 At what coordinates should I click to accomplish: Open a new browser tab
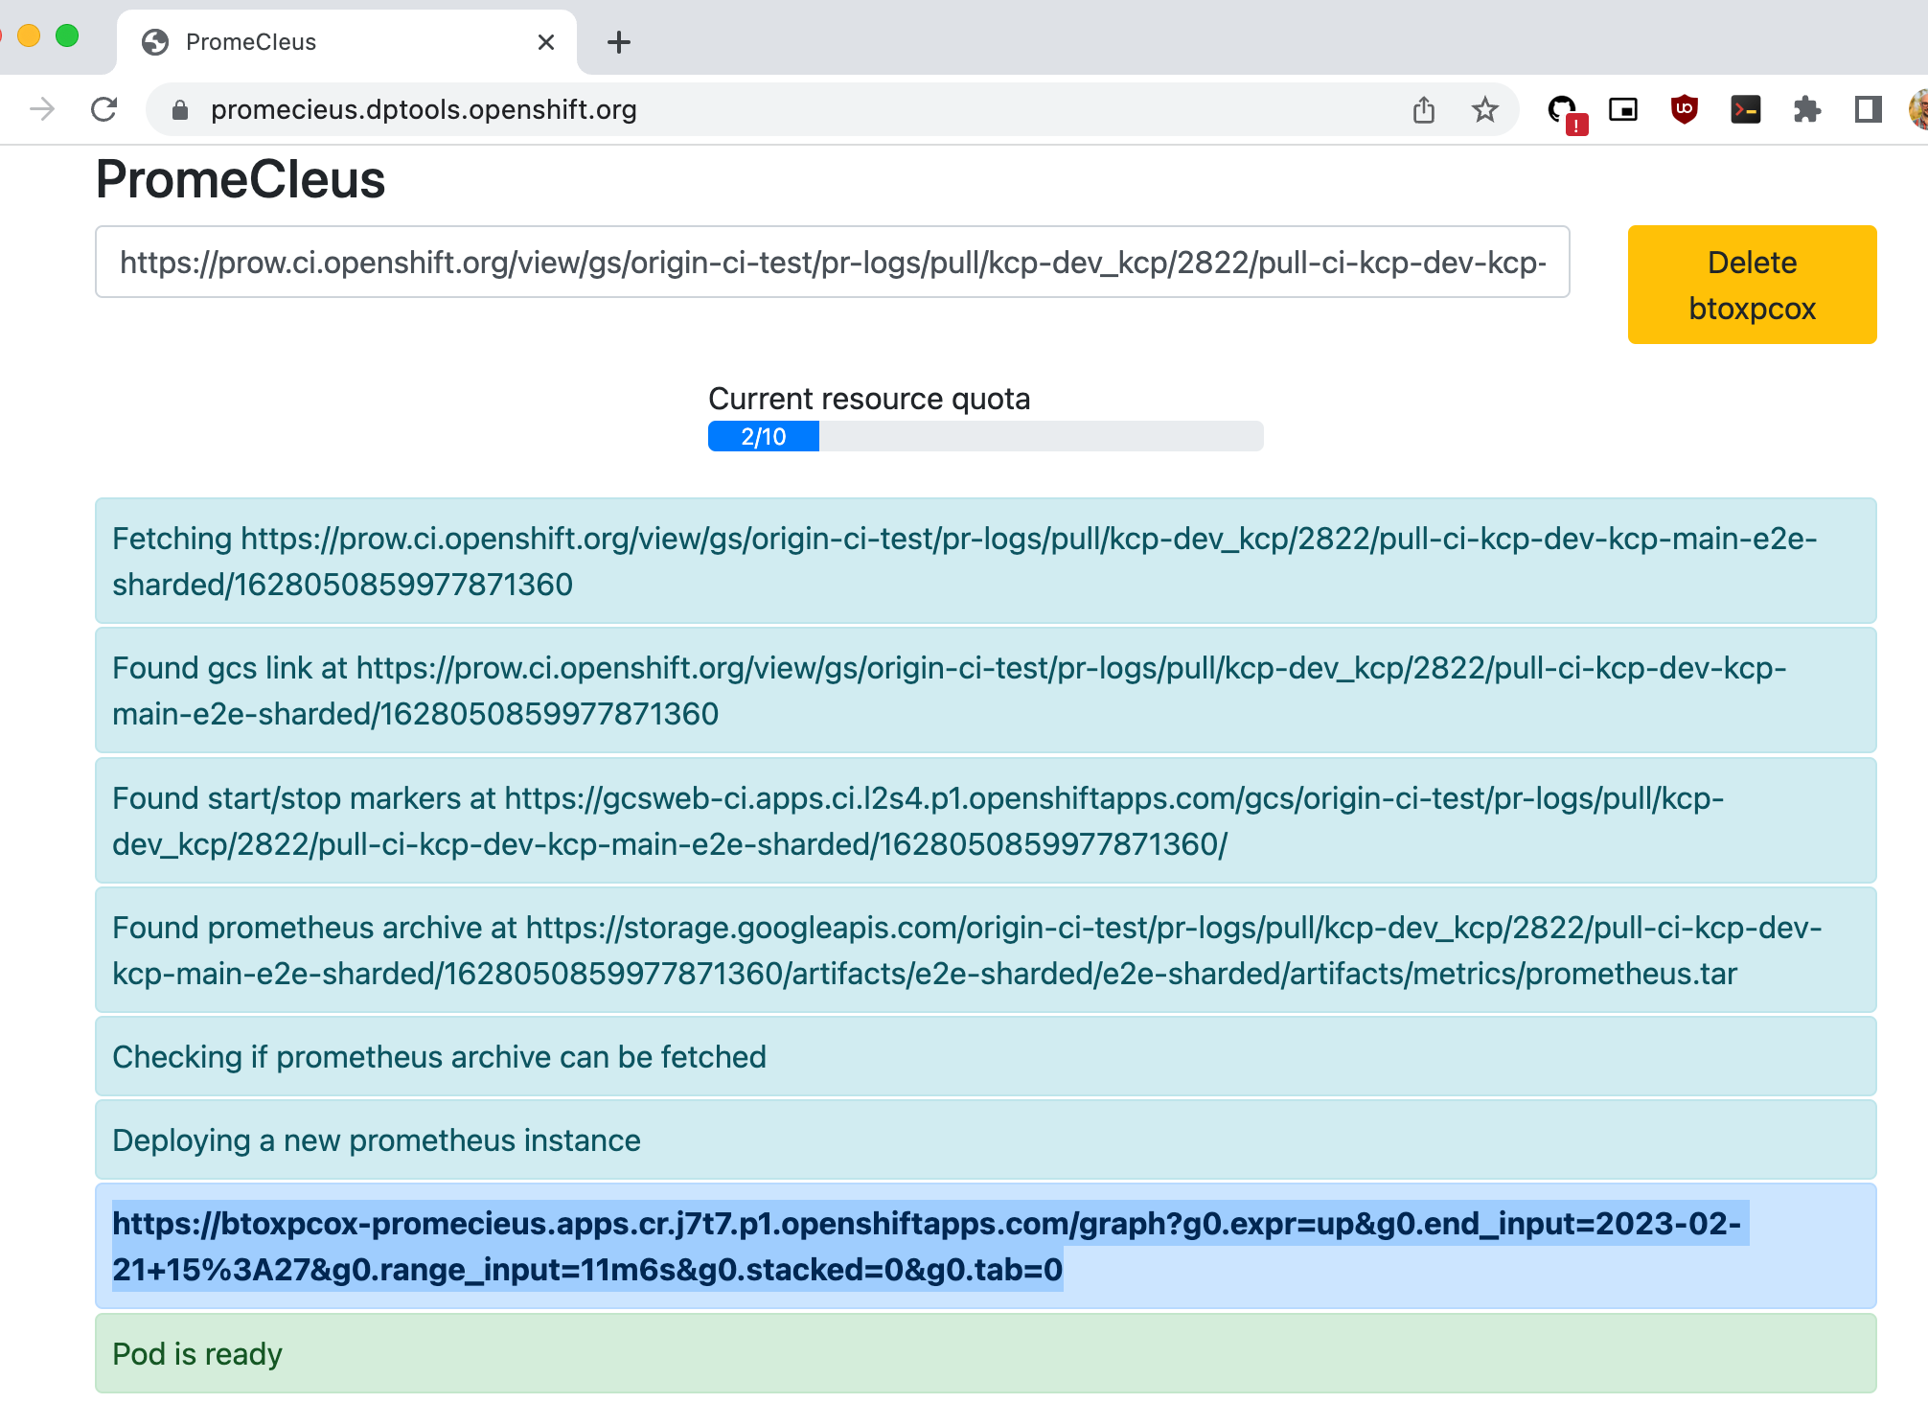tap(619, 42)
